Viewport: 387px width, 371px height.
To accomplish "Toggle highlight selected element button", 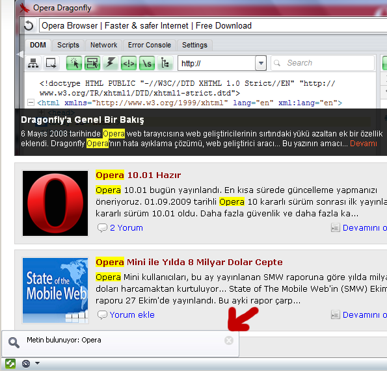I will tap(92, 63).
